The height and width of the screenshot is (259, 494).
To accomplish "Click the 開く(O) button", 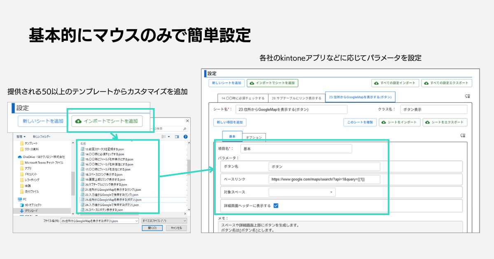I will point(151,228).
